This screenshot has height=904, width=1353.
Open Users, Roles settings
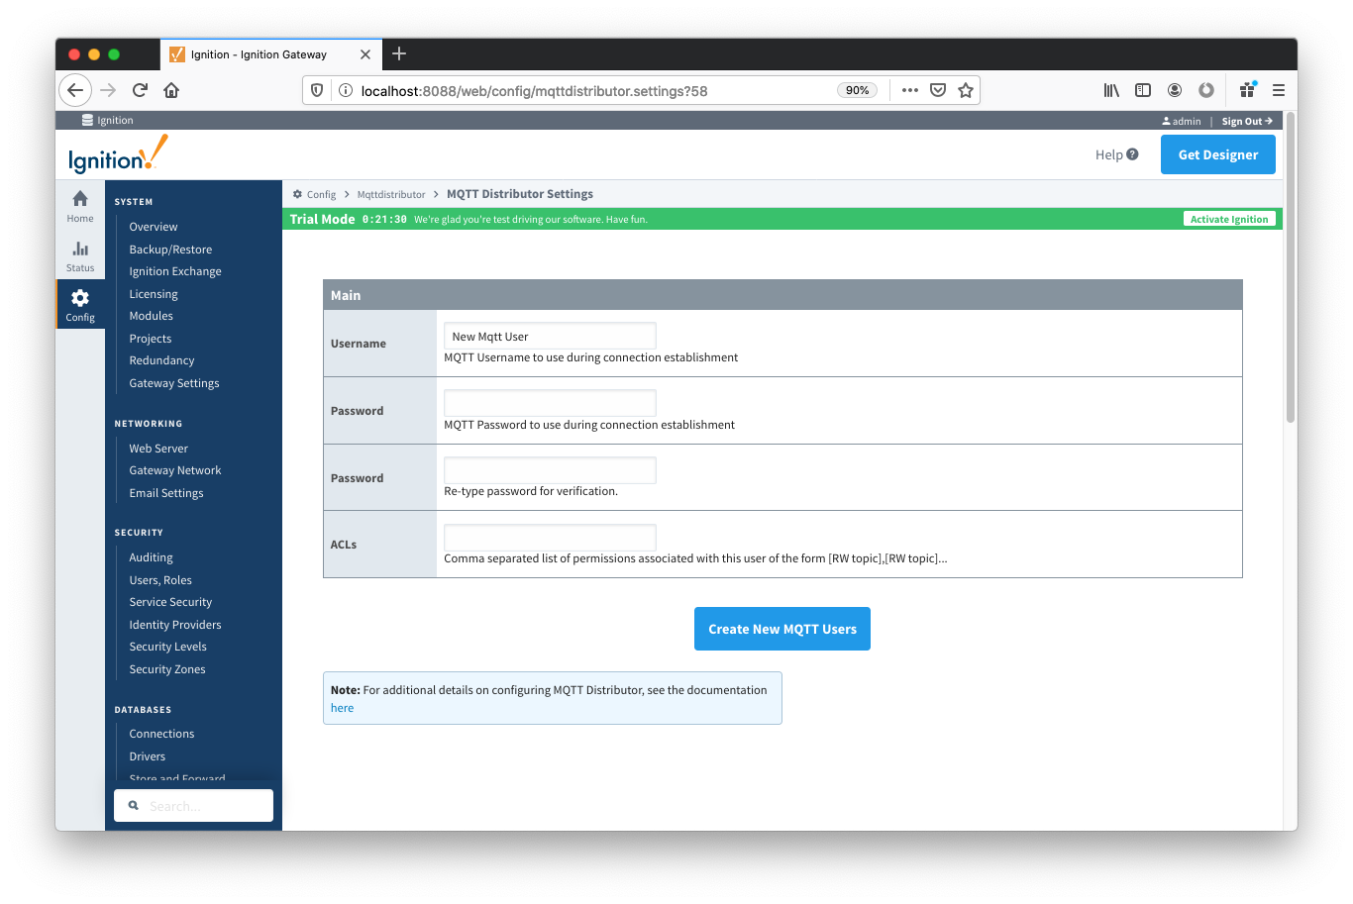160,580
